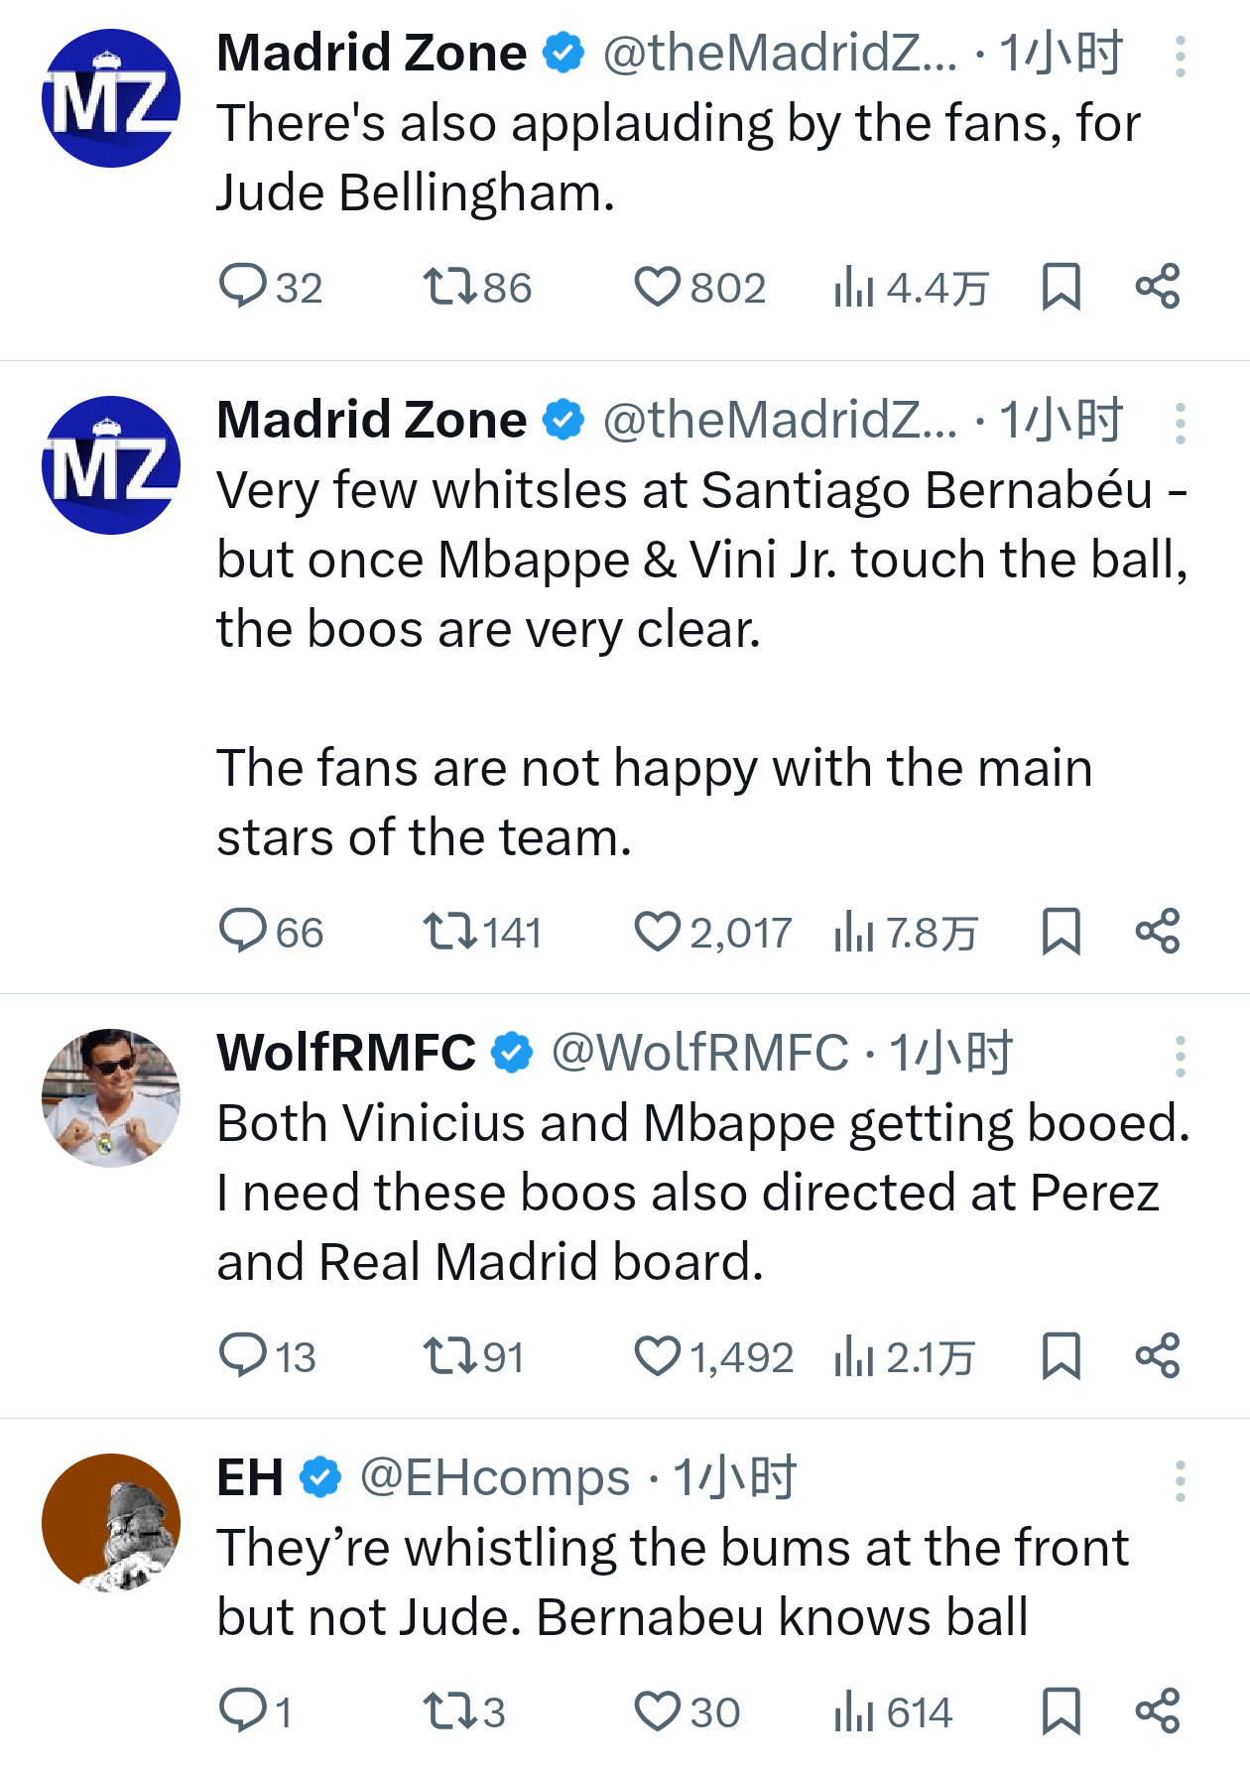Share the Jude Bellingham applause tweet

tap(1157, 288)
